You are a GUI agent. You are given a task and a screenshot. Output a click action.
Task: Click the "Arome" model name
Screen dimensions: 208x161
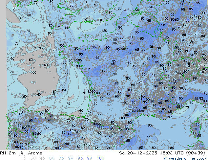[x=35, y=153]
